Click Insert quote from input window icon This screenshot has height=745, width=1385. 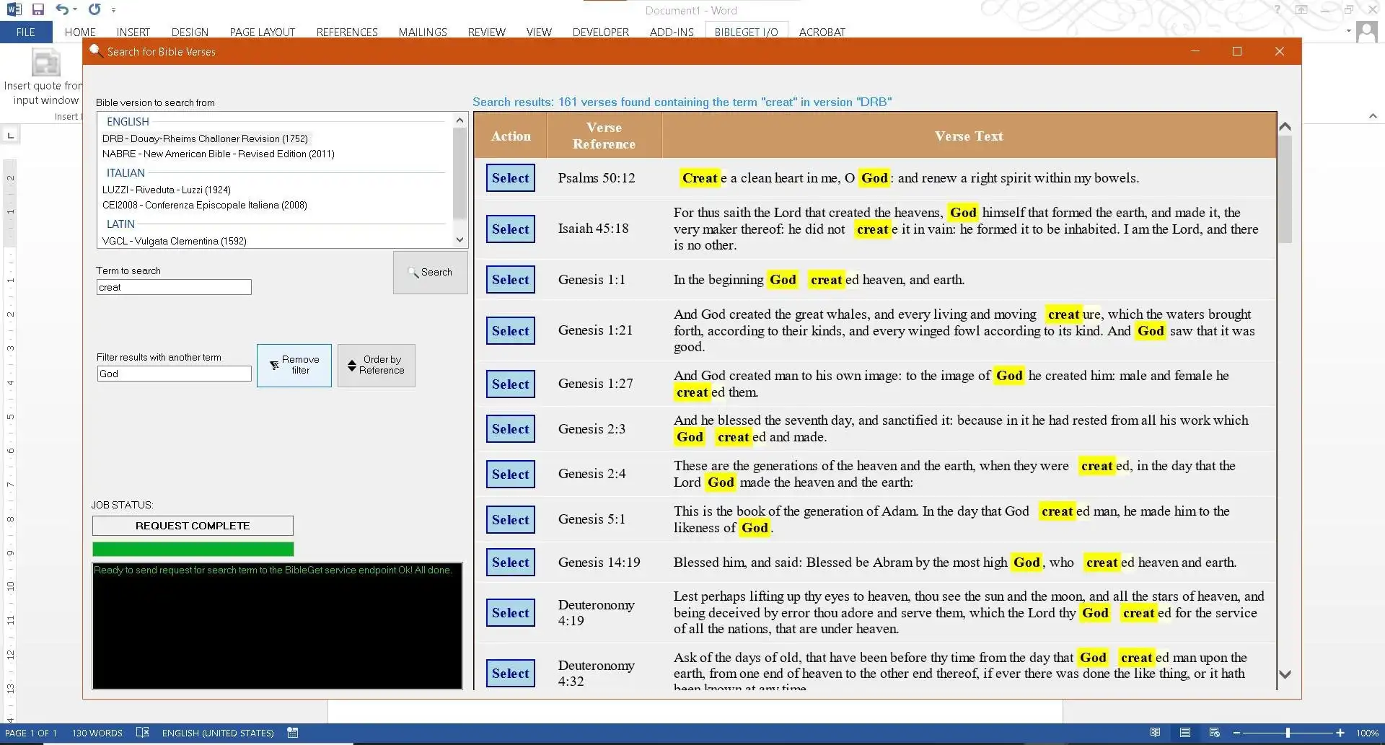point(45,63)
